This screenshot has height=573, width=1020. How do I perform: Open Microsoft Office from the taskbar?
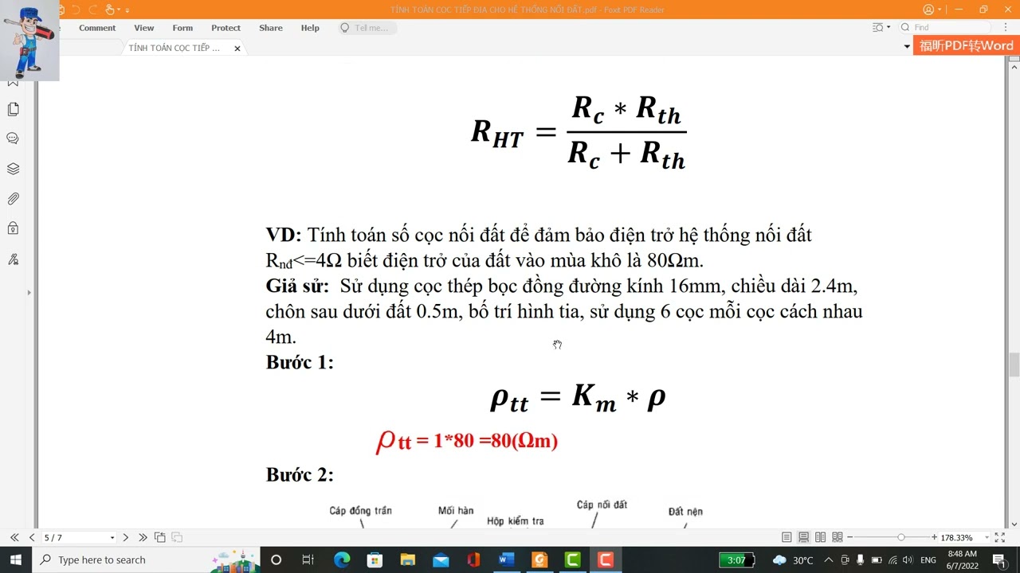[473, 560]
